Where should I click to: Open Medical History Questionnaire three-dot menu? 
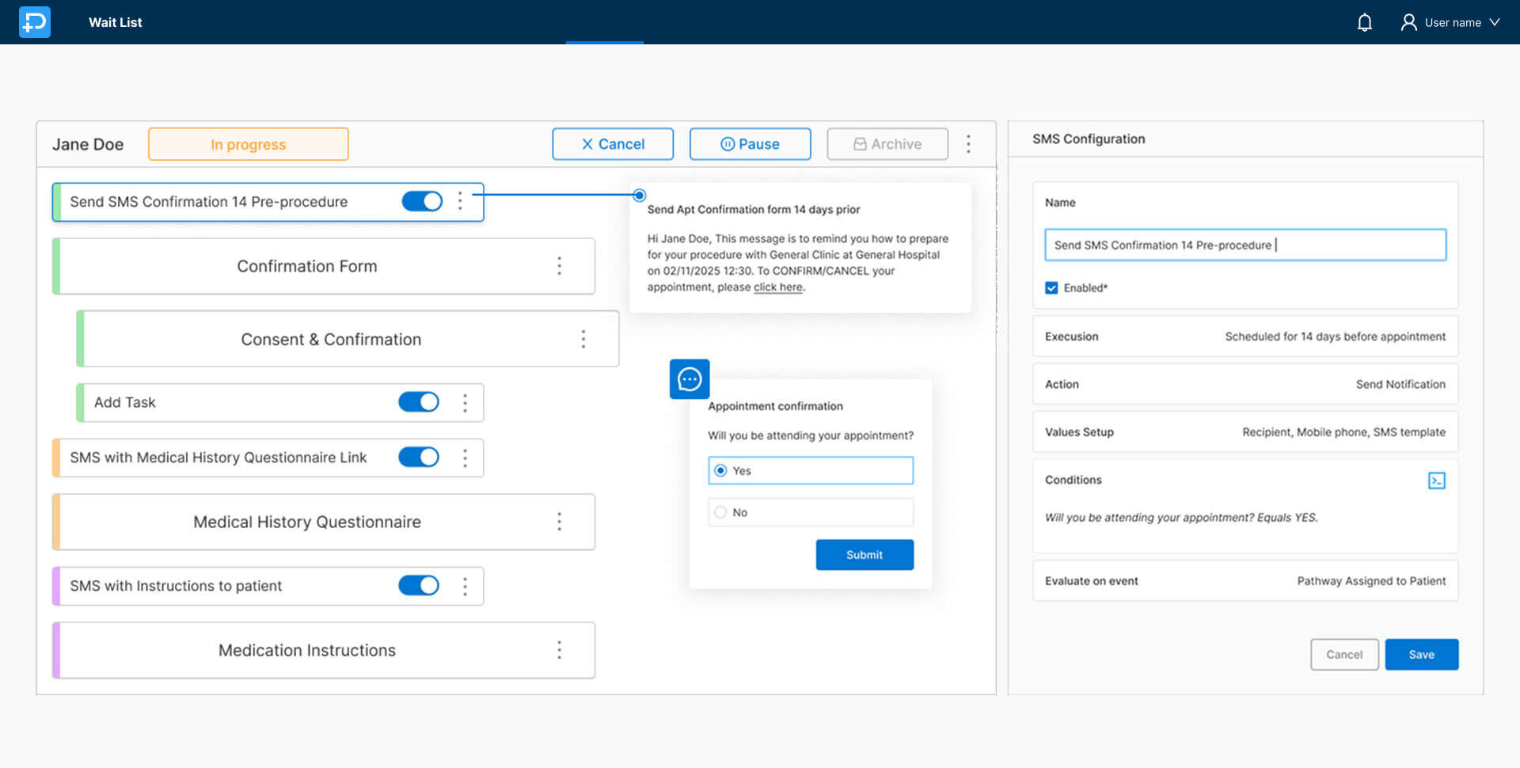559,522
